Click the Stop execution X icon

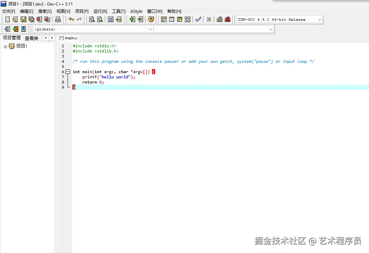pos(209,19)
